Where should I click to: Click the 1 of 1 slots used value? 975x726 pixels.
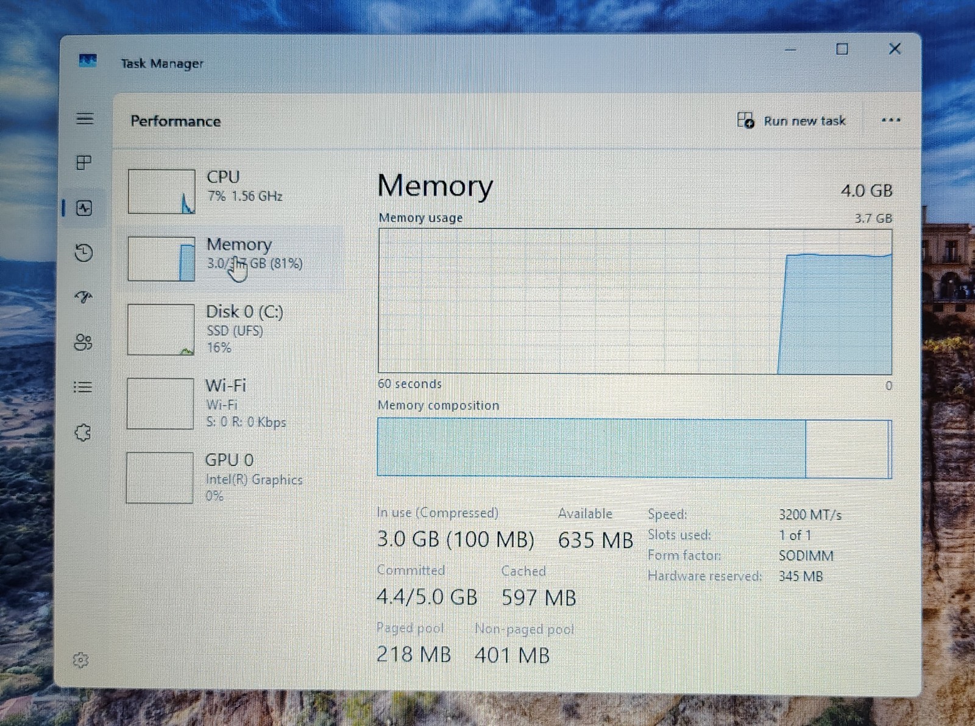pyautogui.click(x=795, y=535)
